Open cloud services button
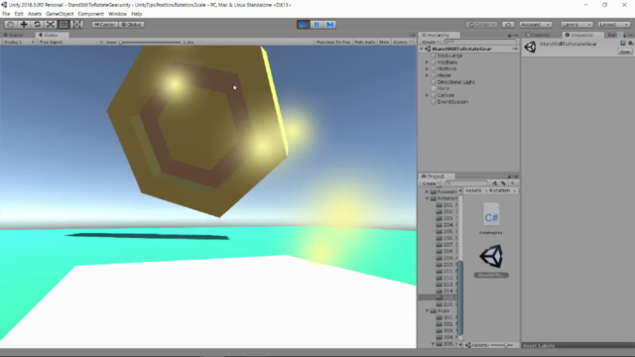The image size is (635, 357). (x=508, y=25)
